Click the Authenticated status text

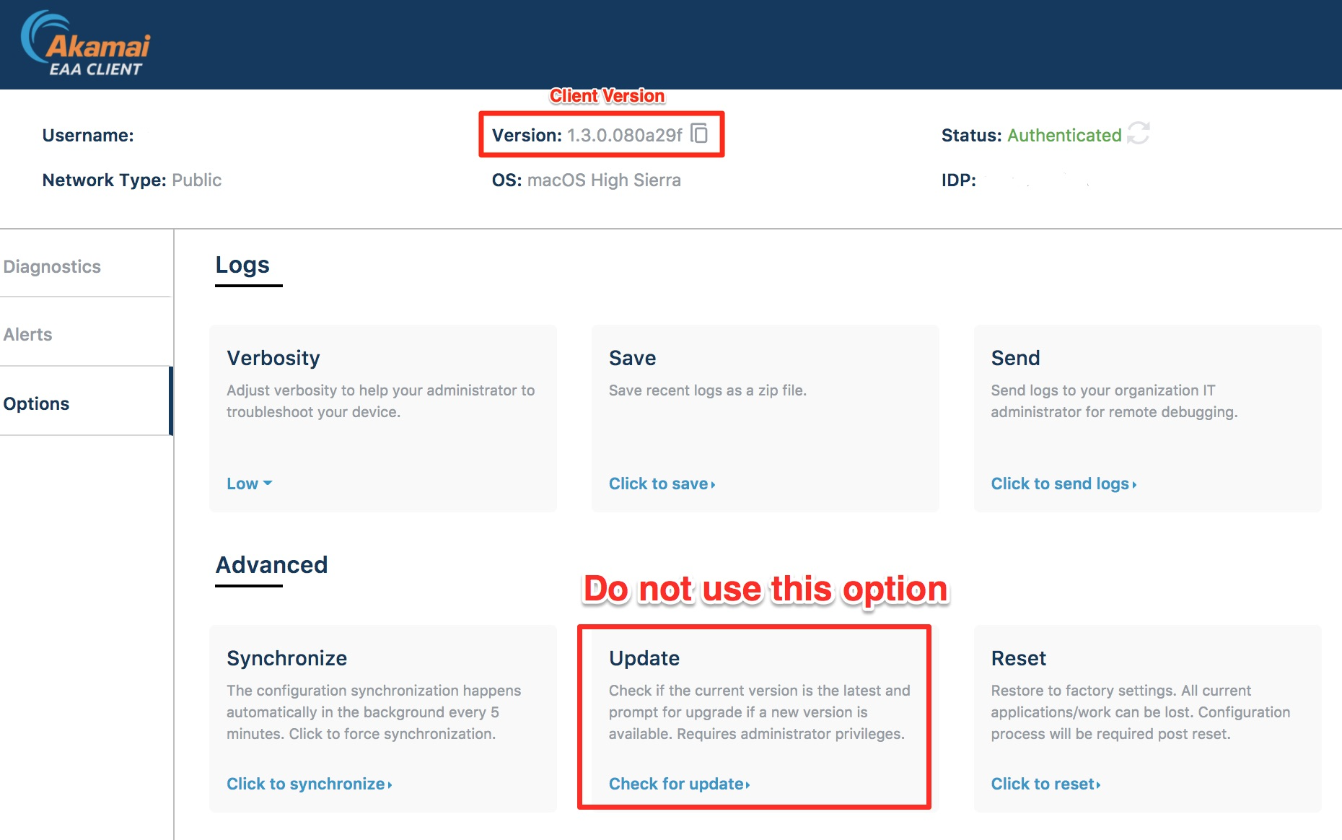[x=1064, y=135]
